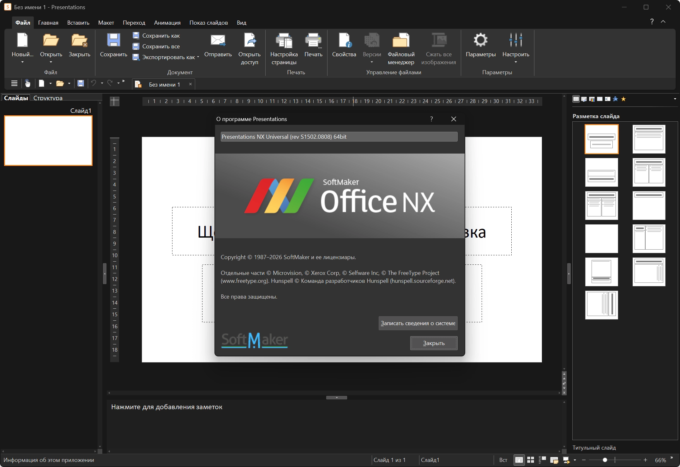Click the save floppy icon in quick toolbar
The image size is (680, 467).
pos(81,83)
